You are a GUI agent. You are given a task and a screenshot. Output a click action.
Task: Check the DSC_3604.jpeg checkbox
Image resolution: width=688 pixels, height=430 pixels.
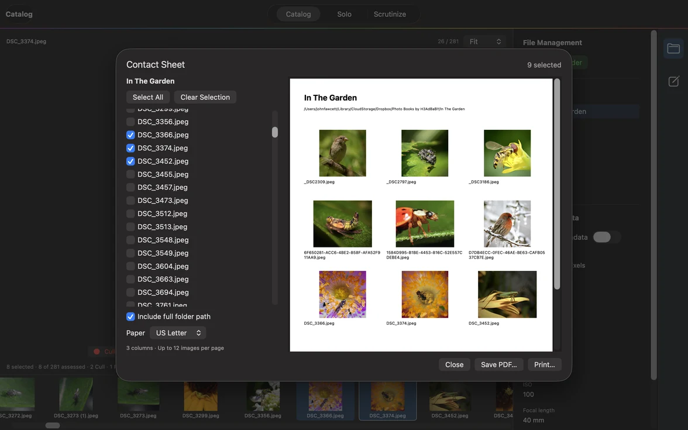point(130,266)
